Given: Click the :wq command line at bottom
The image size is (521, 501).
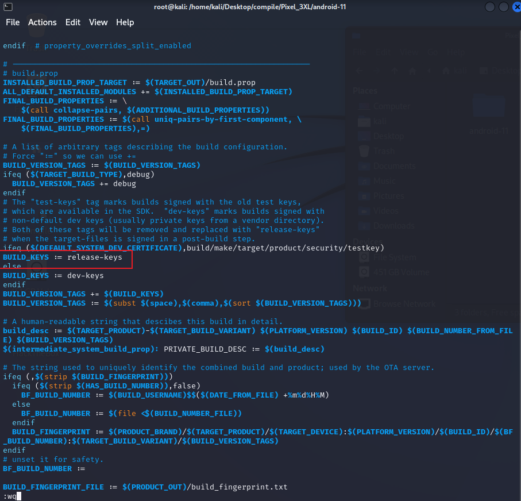Looking at the screenshot, I should [10, 496].
